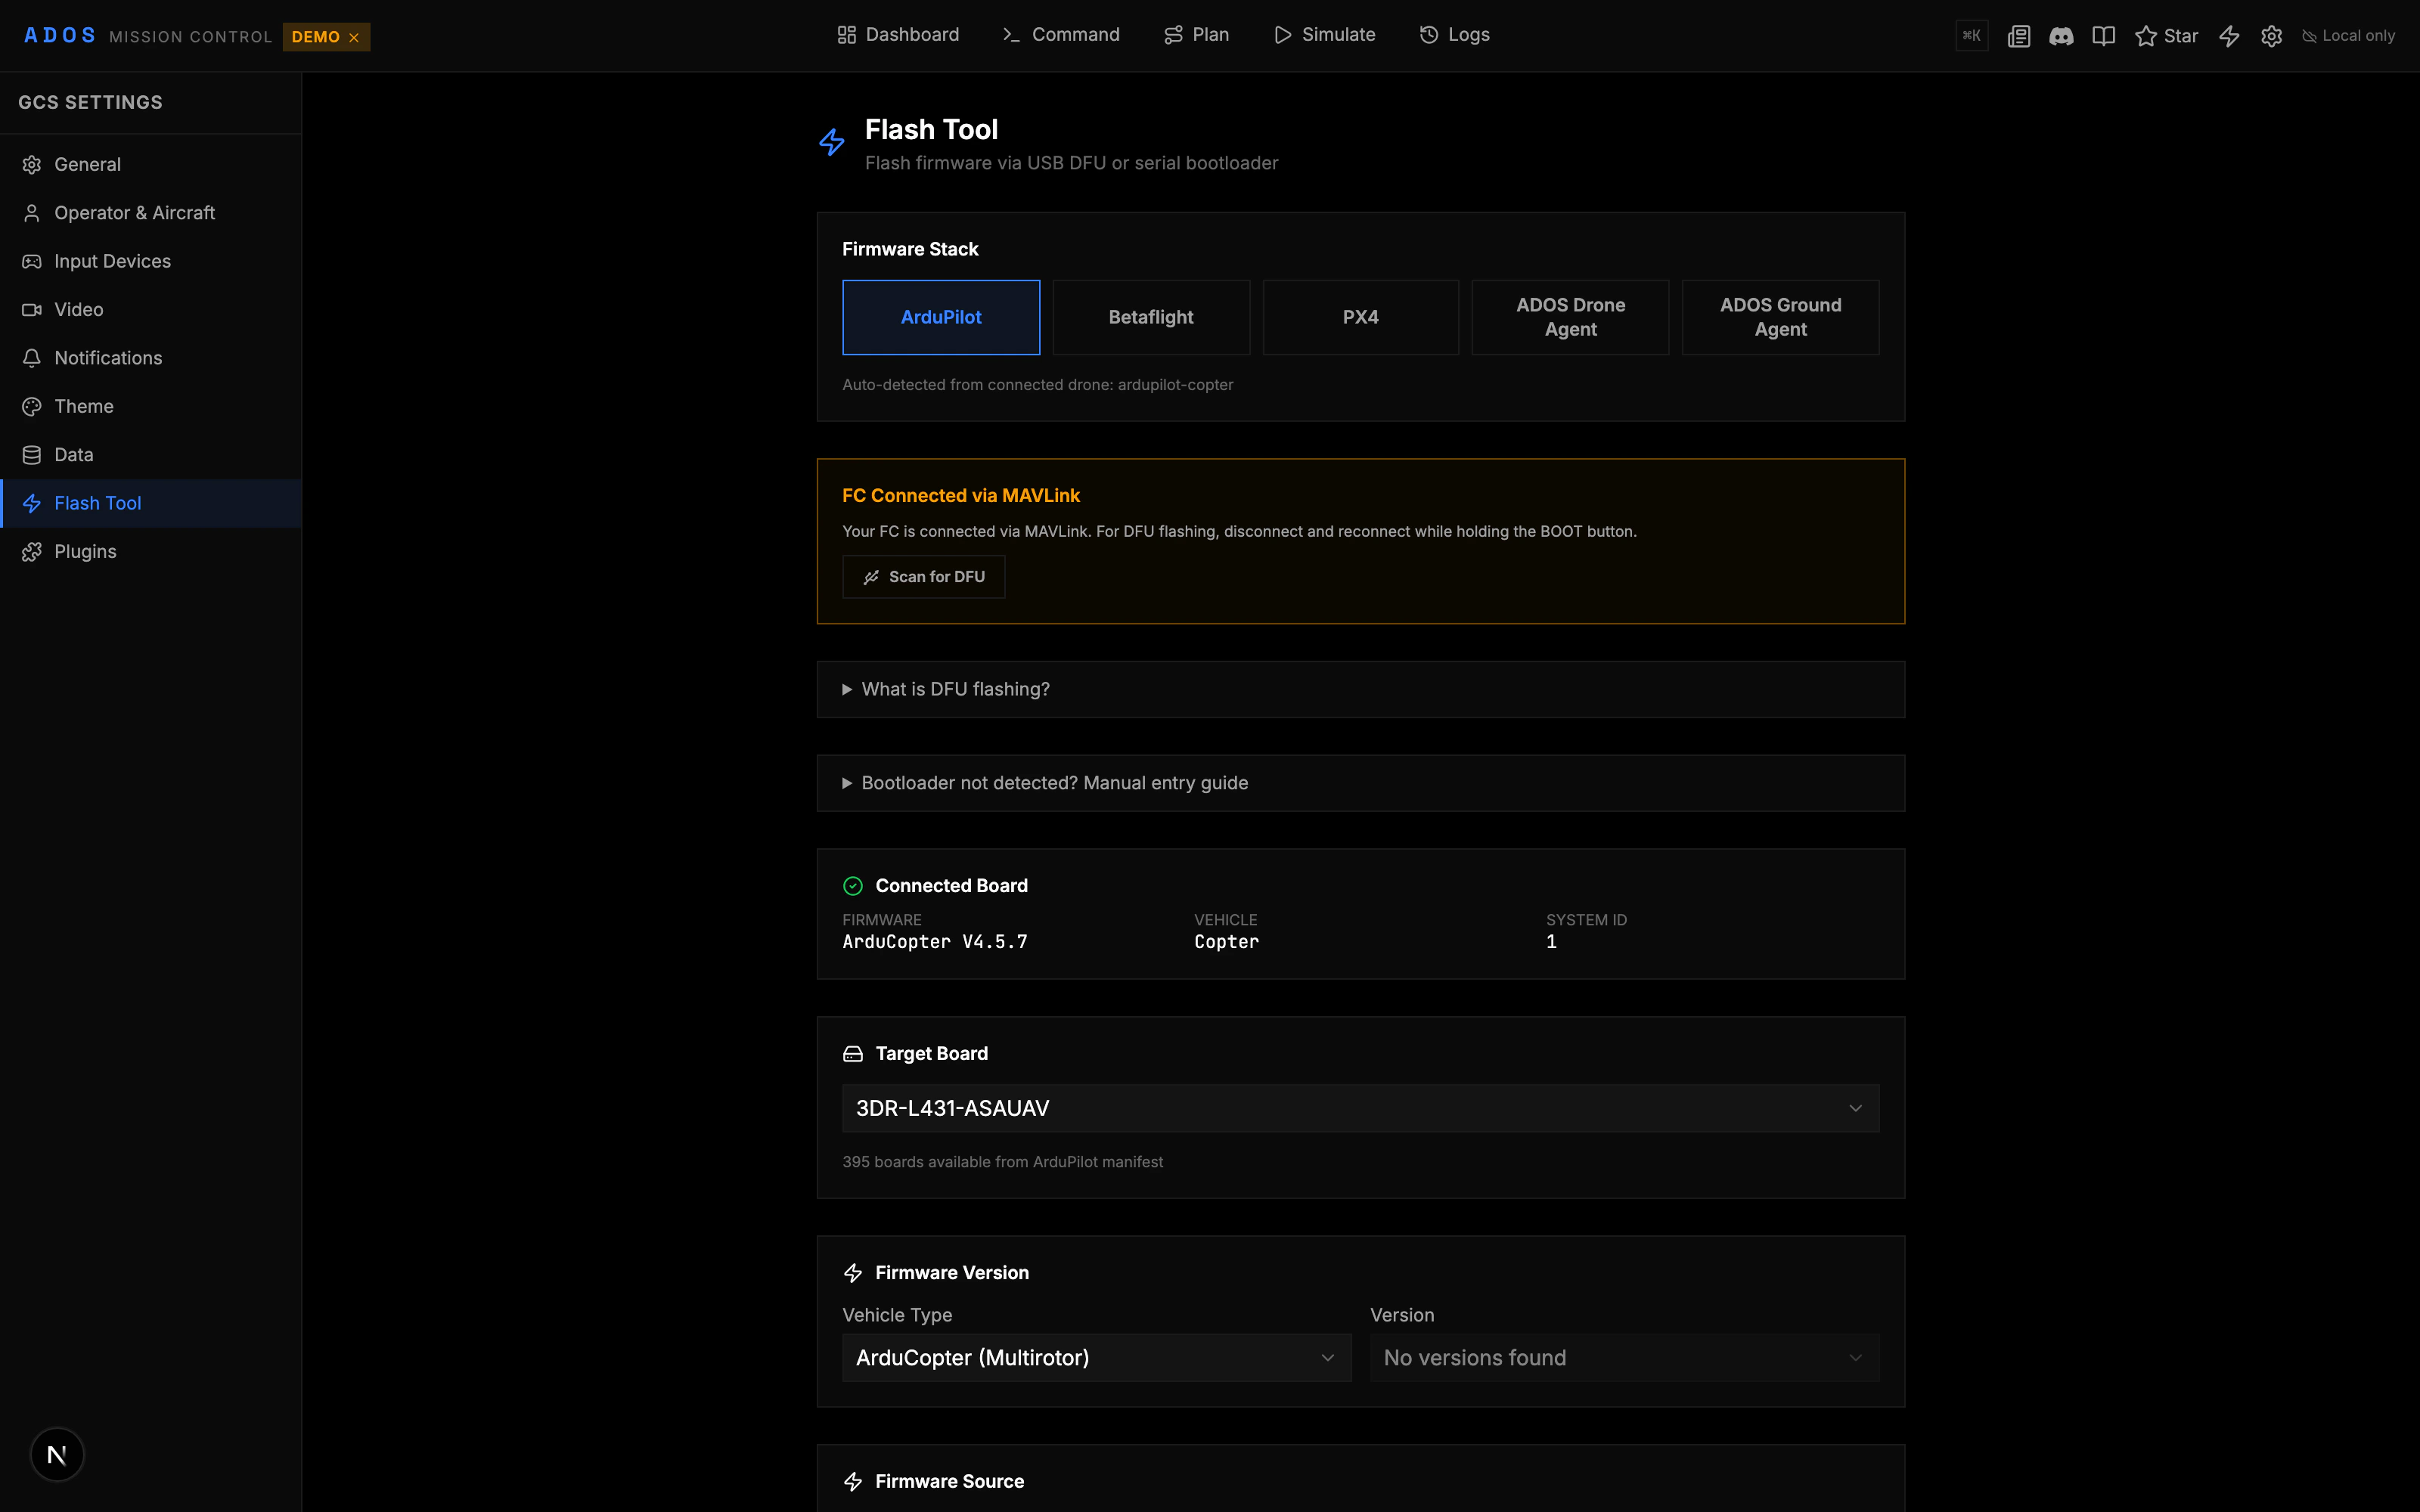The width and height of the screenshot is (2420, 1512).
Task: Choose the ADOS Drone Agent stack
Action: [1570, 317]
